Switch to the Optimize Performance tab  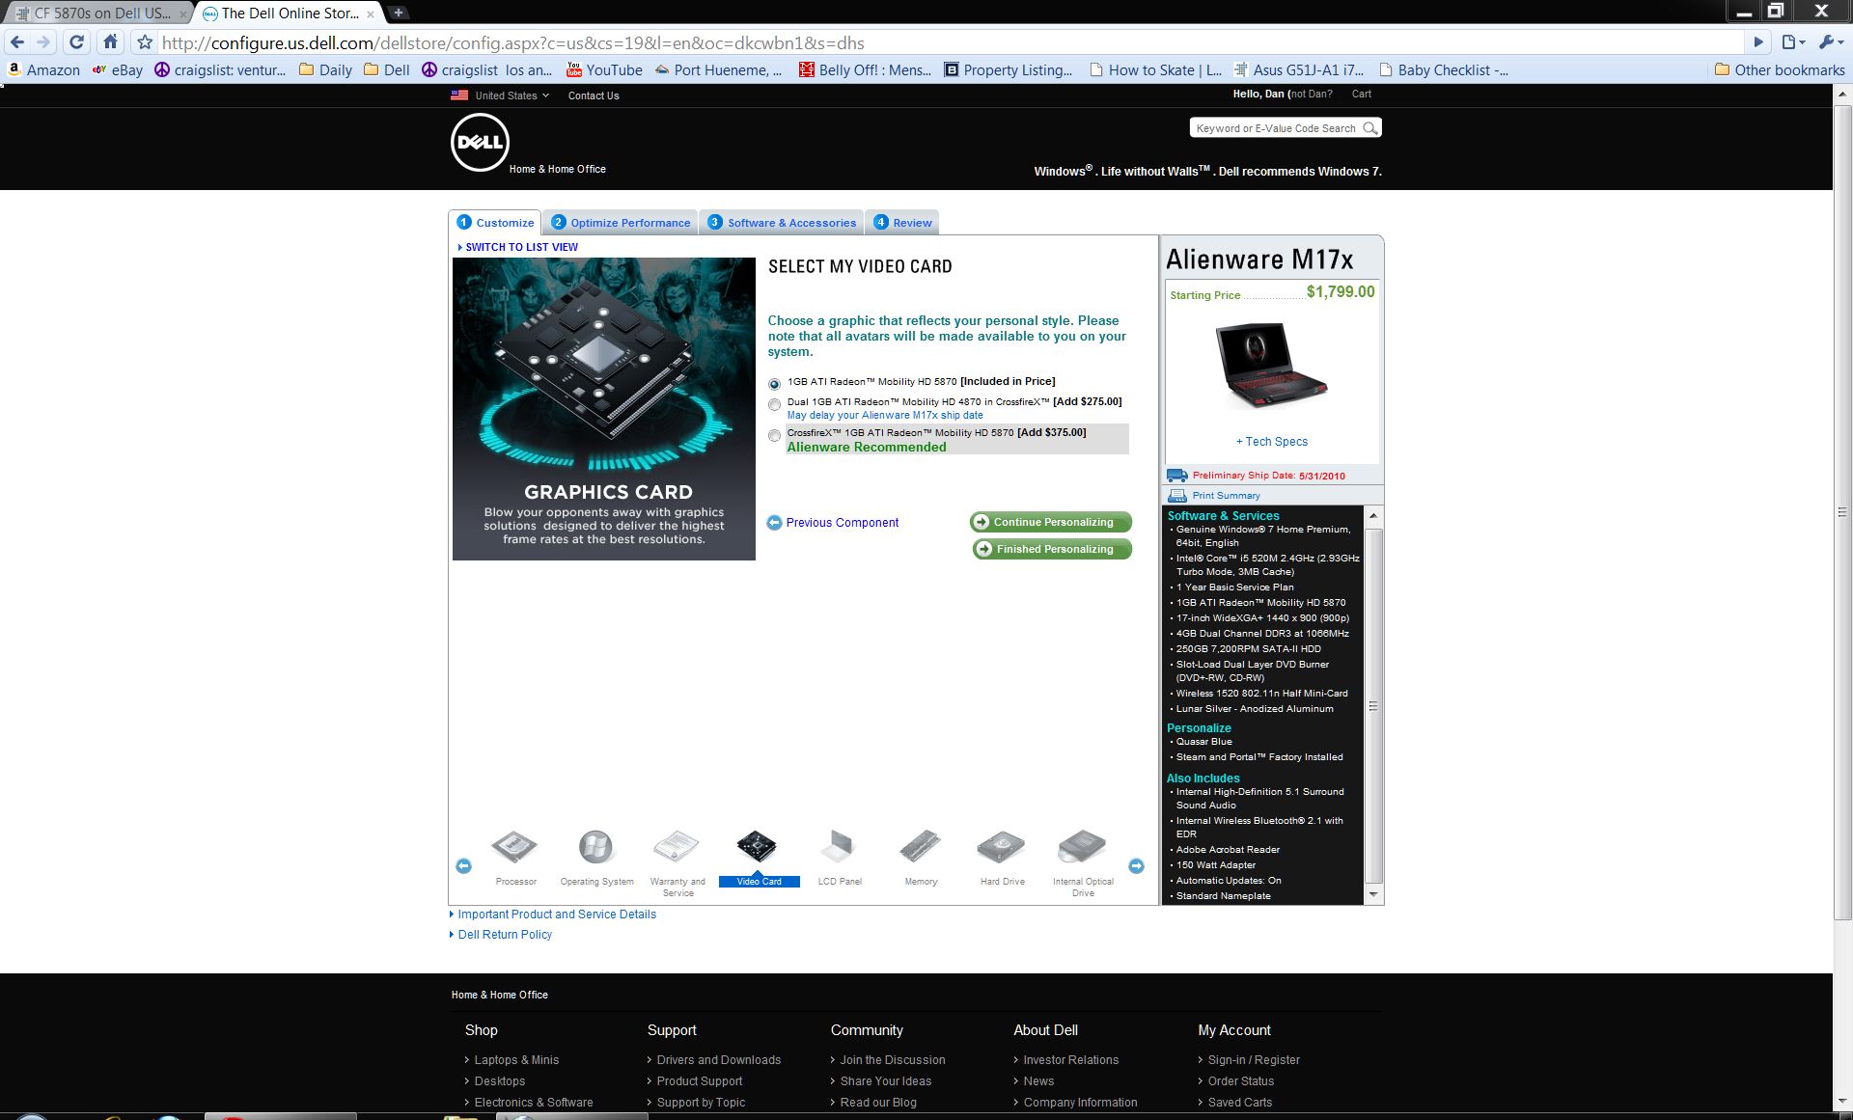pyautogui.click(x=621, y=223)
